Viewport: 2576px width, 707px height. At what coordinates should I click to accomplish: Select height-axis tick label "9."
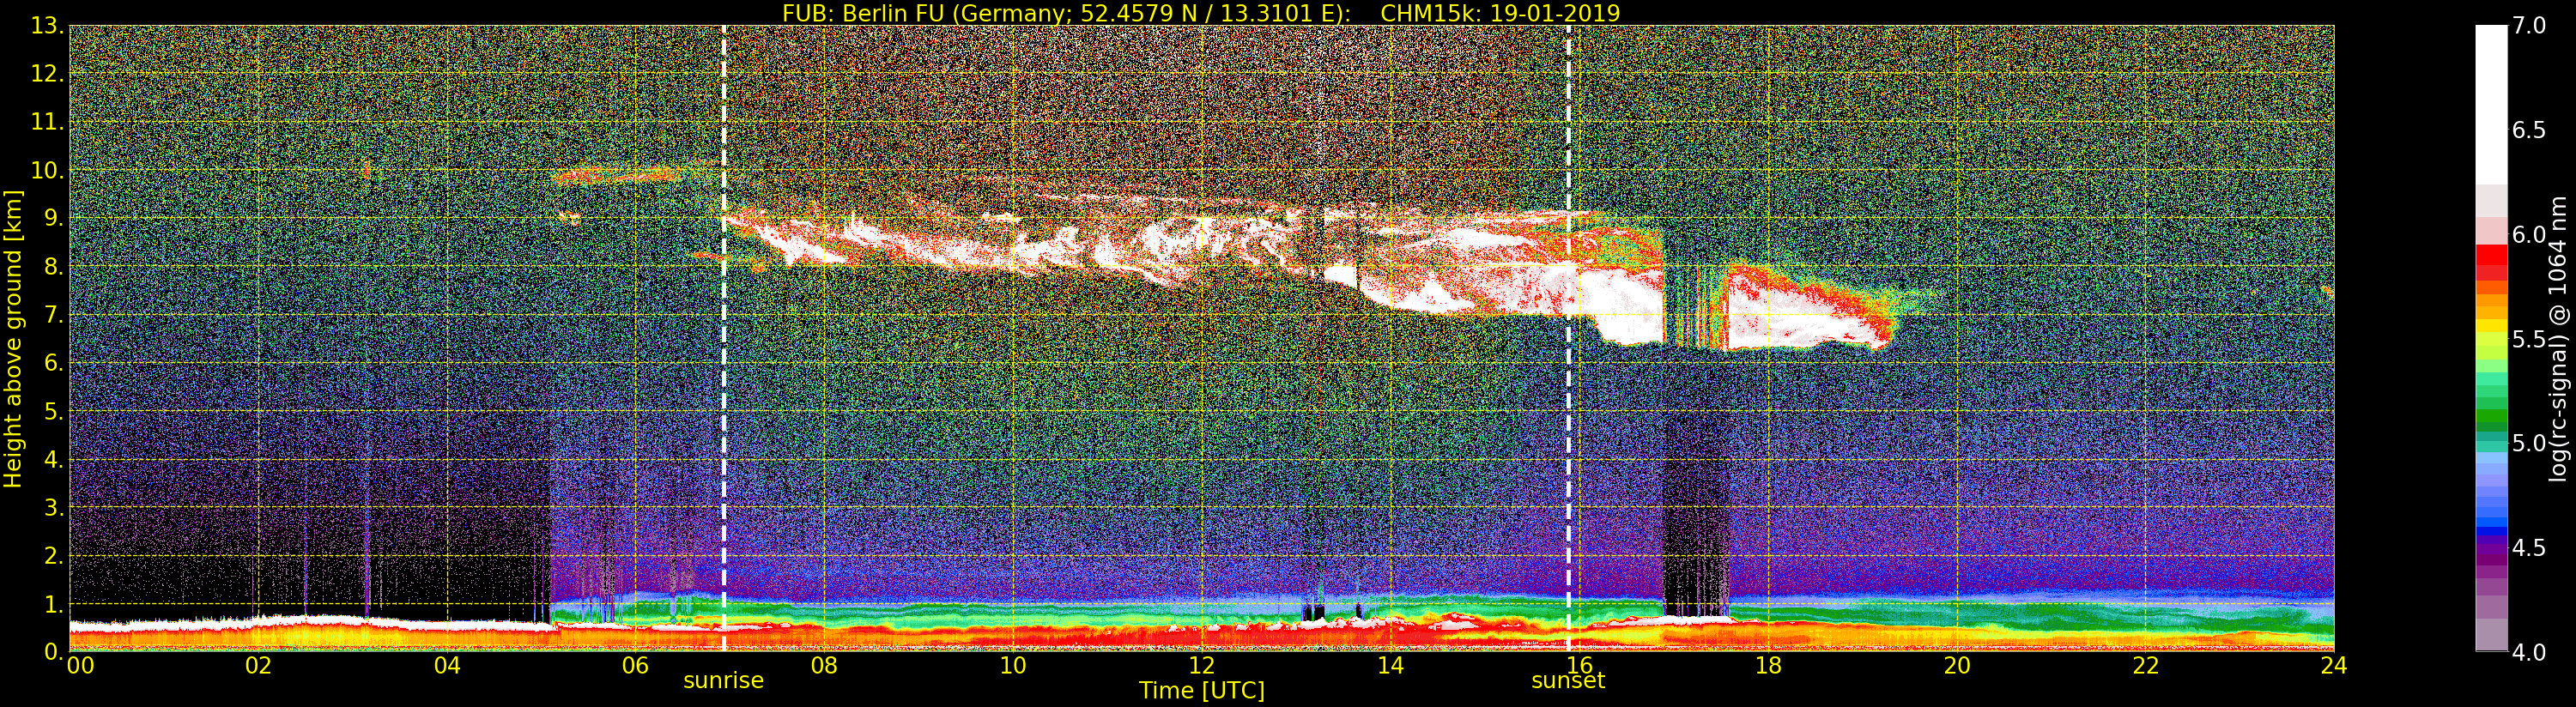click(x=54, y=218)
